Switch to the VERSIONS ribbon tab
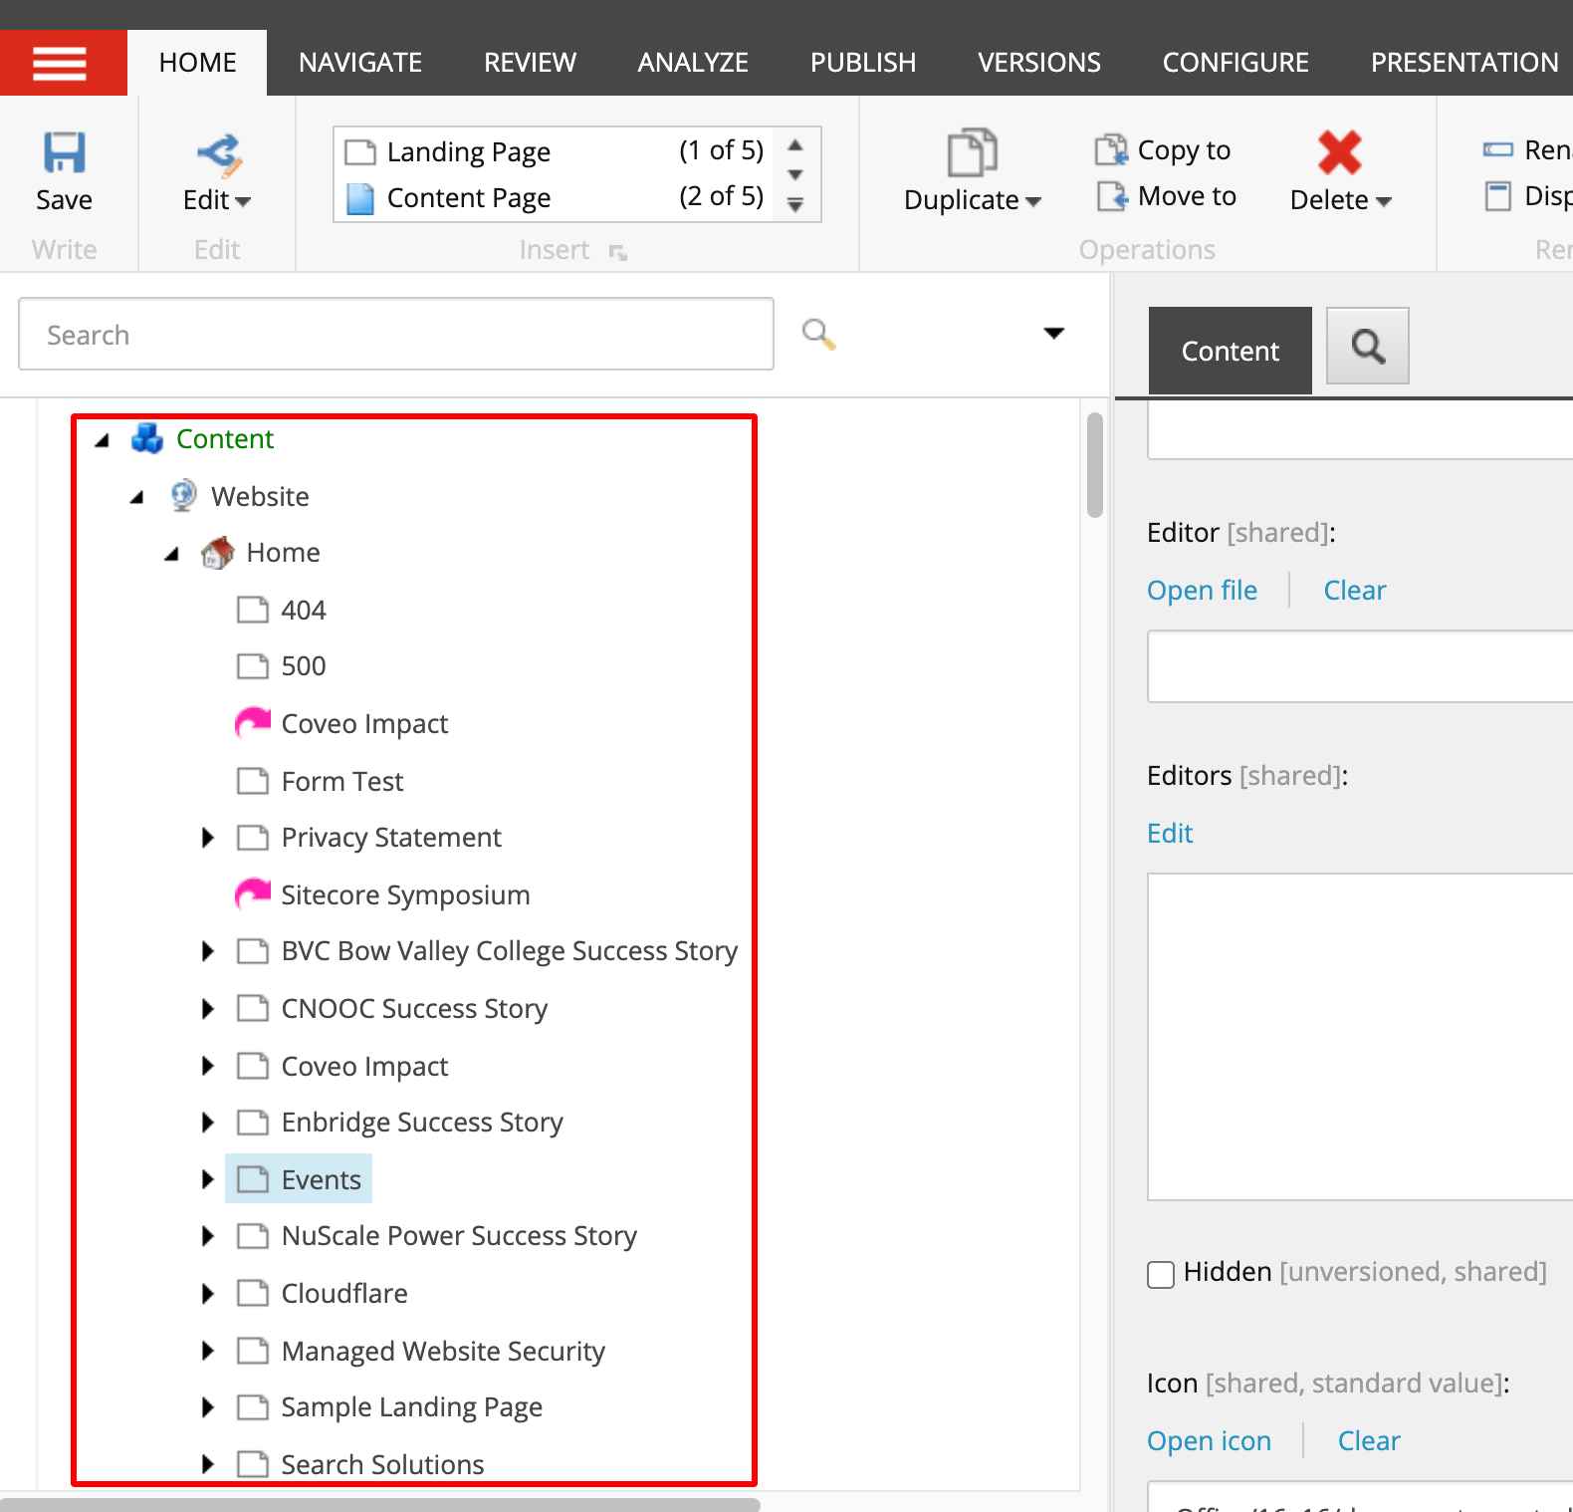The image size is (1573, 1512). tap(1039, 63)
